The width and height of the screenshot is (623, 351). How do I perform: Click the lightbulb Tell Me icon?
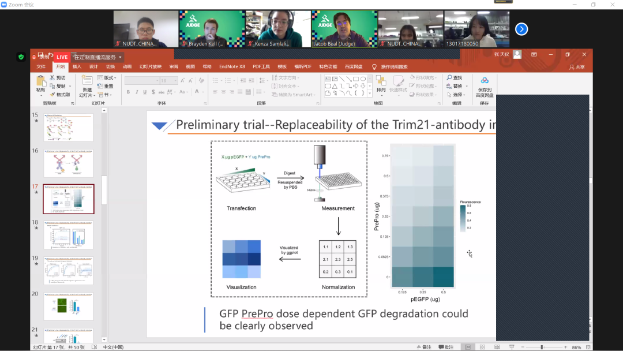(374, 67)
